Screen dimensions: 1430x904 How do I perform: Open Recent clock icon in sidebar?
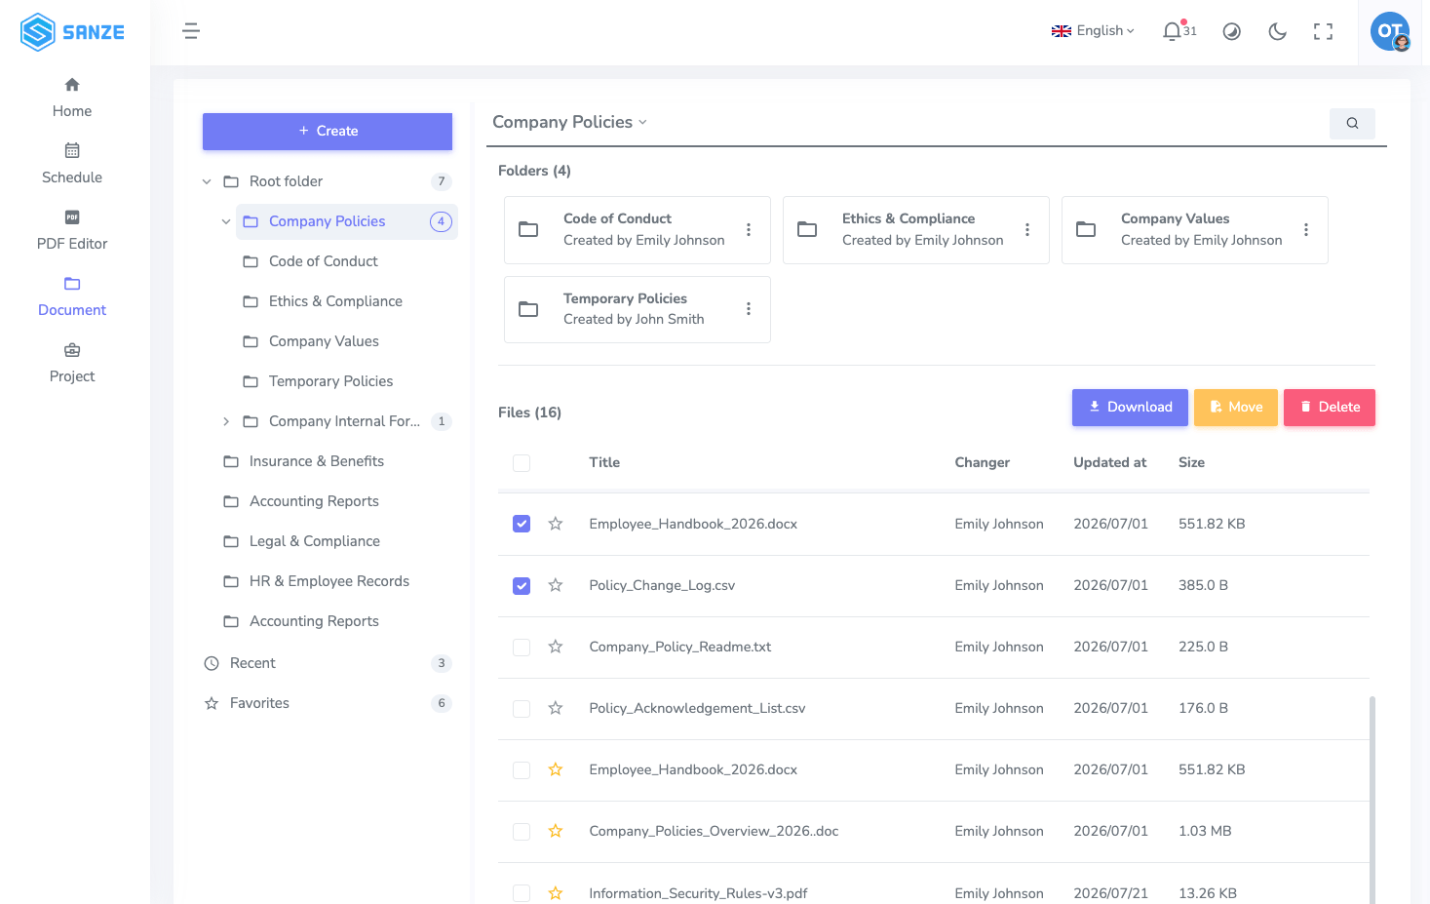coord(212,663)
